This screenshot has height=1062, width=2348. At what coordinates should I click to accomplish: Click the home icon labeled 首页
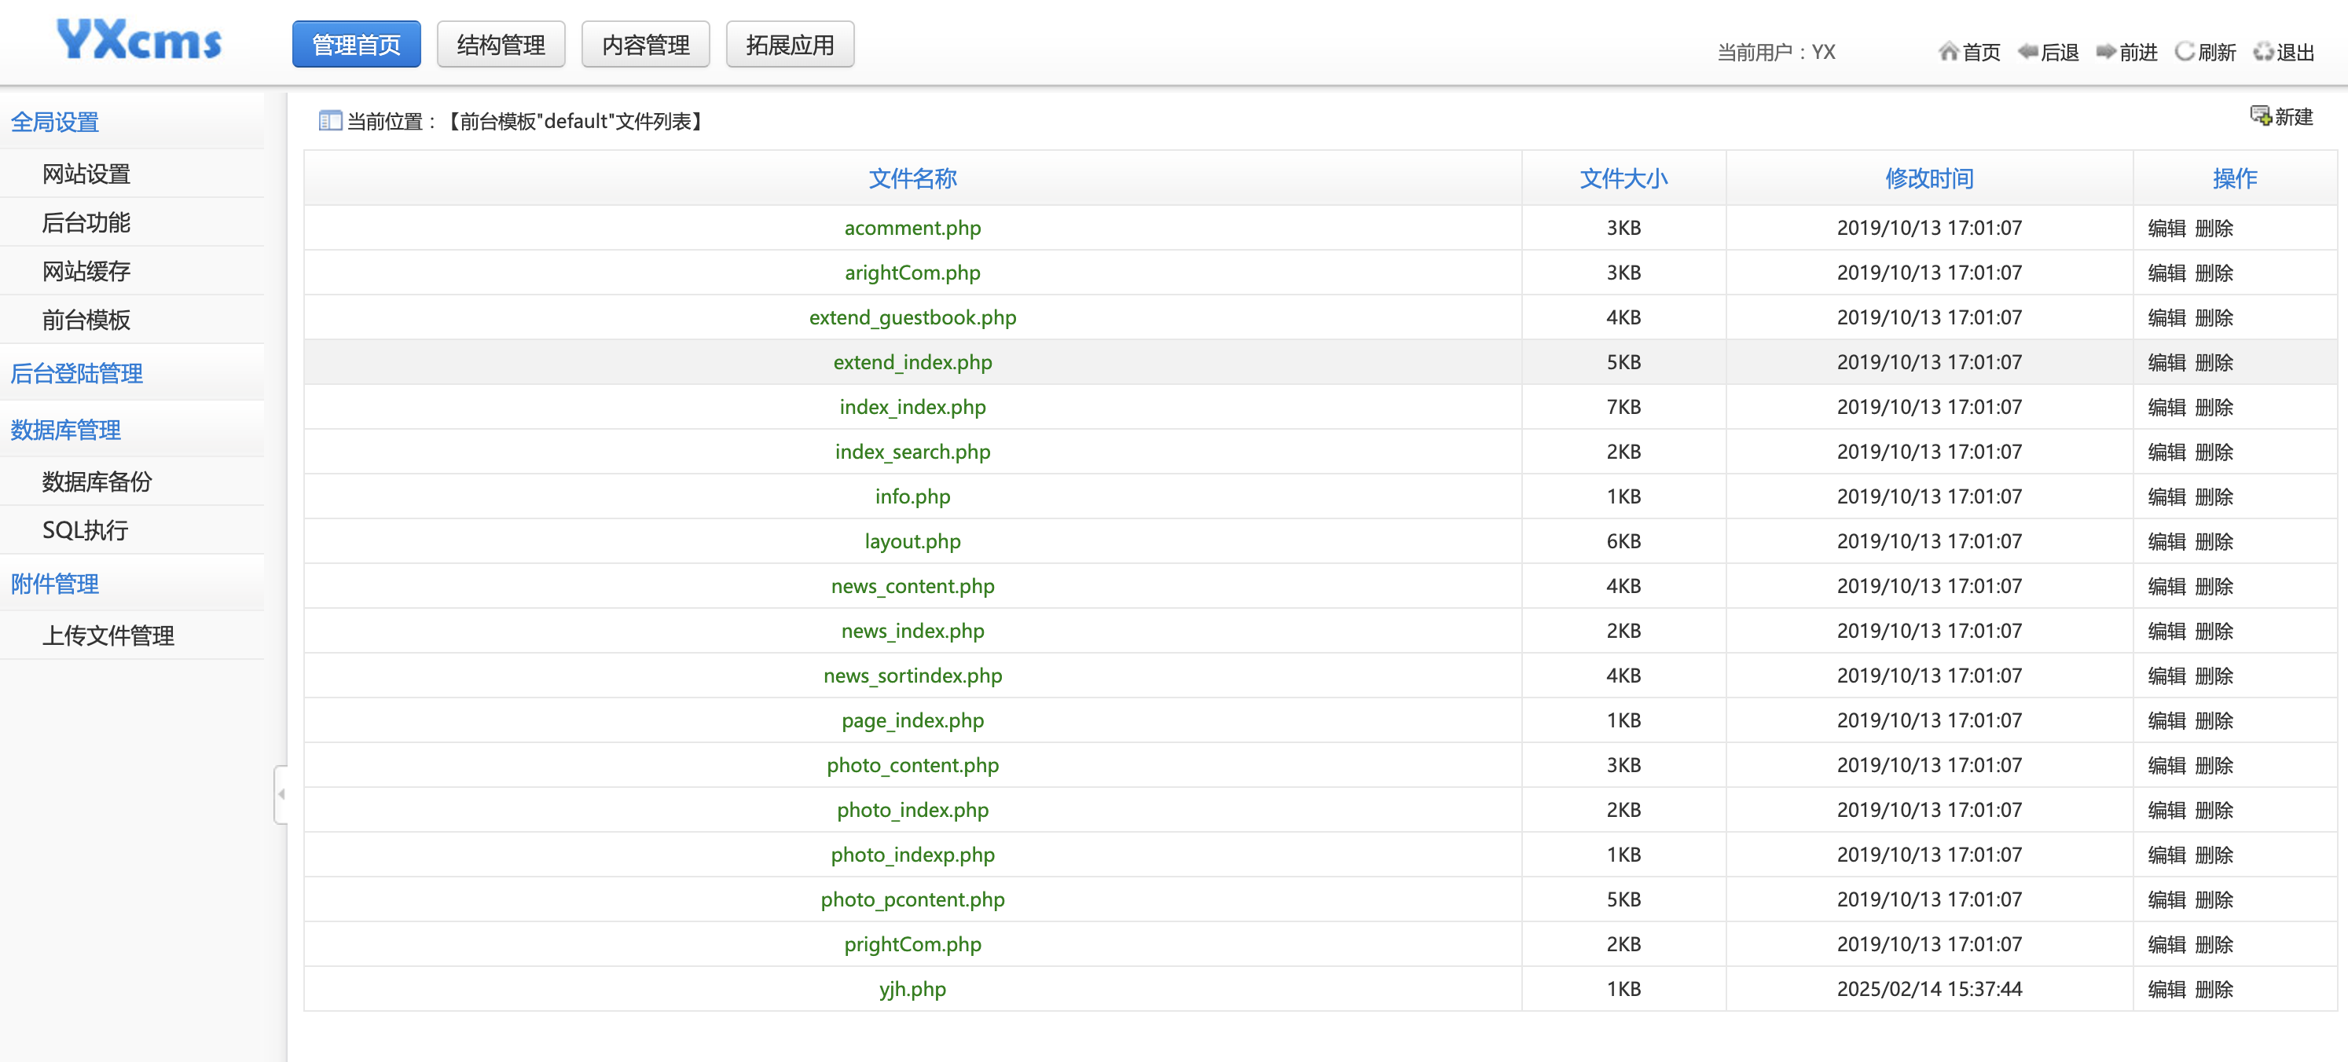pos(1949,51)
